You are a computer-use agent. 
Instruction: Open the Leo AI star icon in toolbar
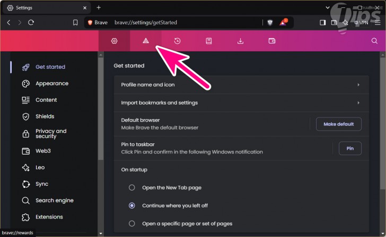(345, 23)
